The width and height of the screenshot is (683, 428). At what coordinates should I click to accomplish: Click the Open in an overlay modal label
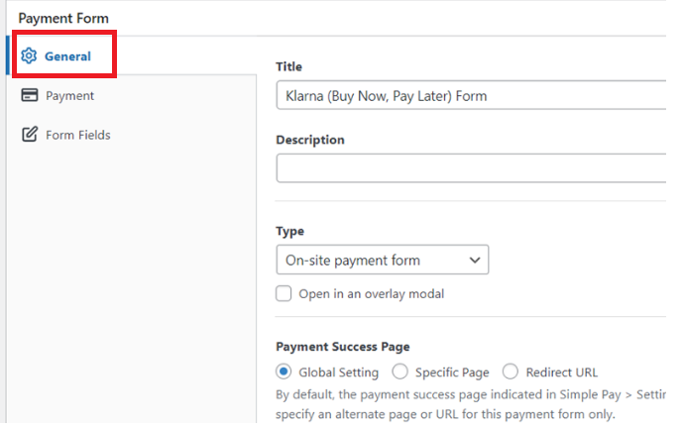(x=372, y=294)
